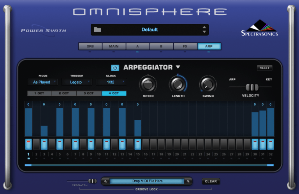Click the step 1 transpose value 0

[28, 104]
